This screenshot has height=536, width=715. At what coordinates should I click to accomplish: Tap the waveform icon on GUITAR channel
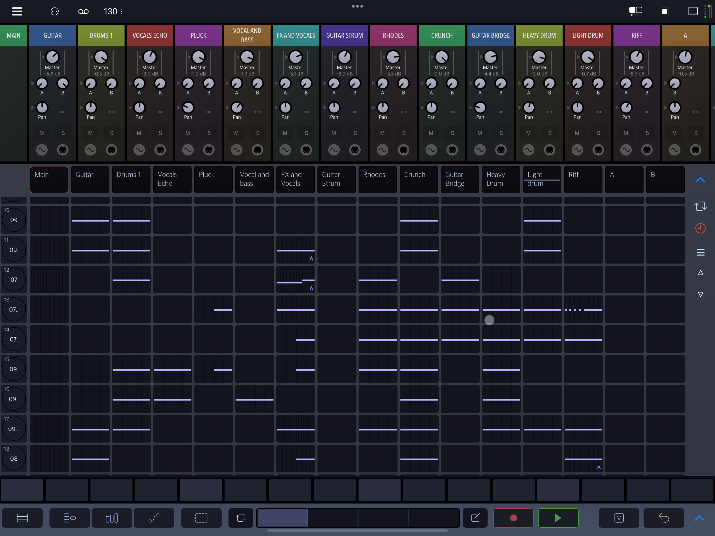42,150
